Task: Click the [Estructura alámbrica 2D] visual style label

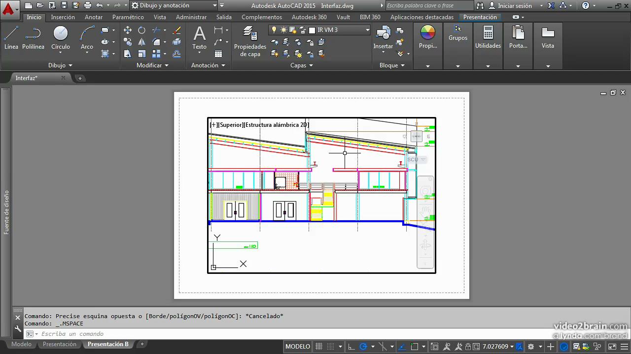Action: point(277,125)
